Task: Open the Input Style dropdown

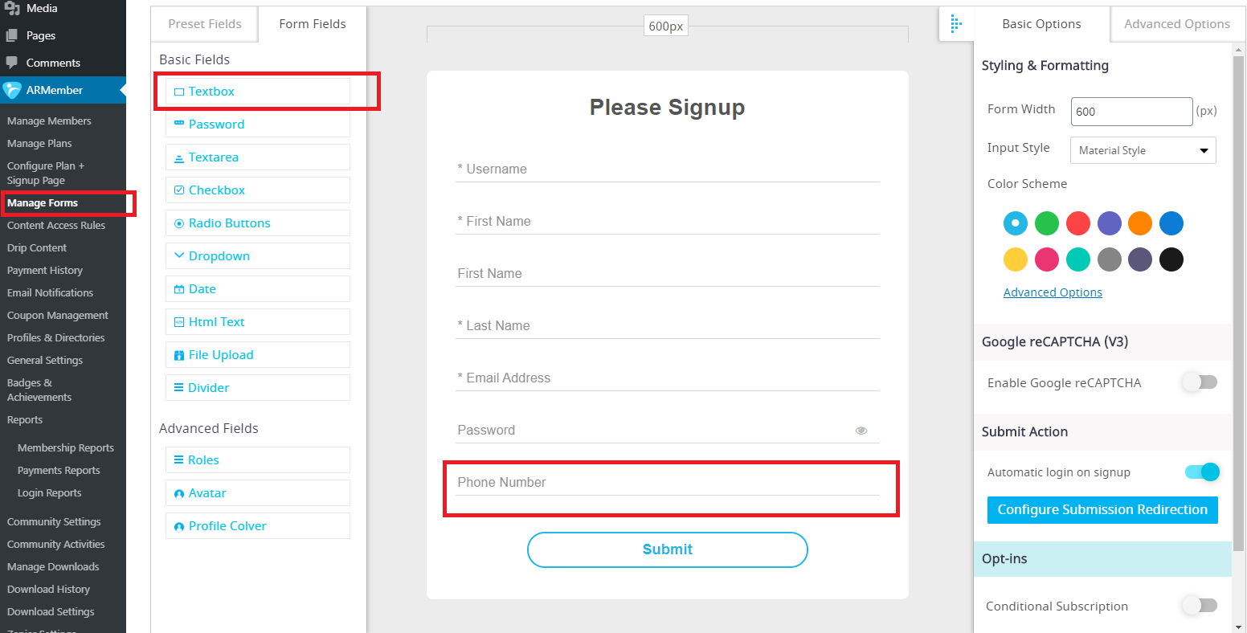Action: 1143,150
